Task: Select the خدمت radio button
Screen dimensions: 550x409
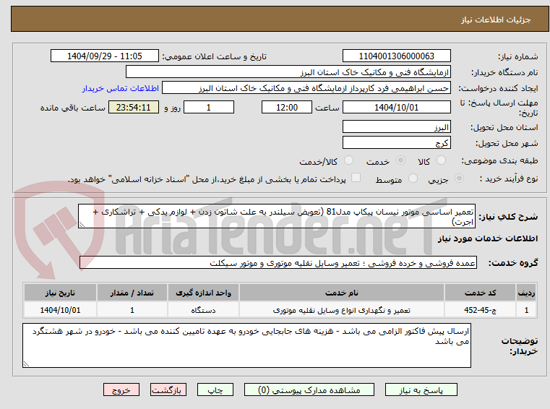Action: pos(400,160)
